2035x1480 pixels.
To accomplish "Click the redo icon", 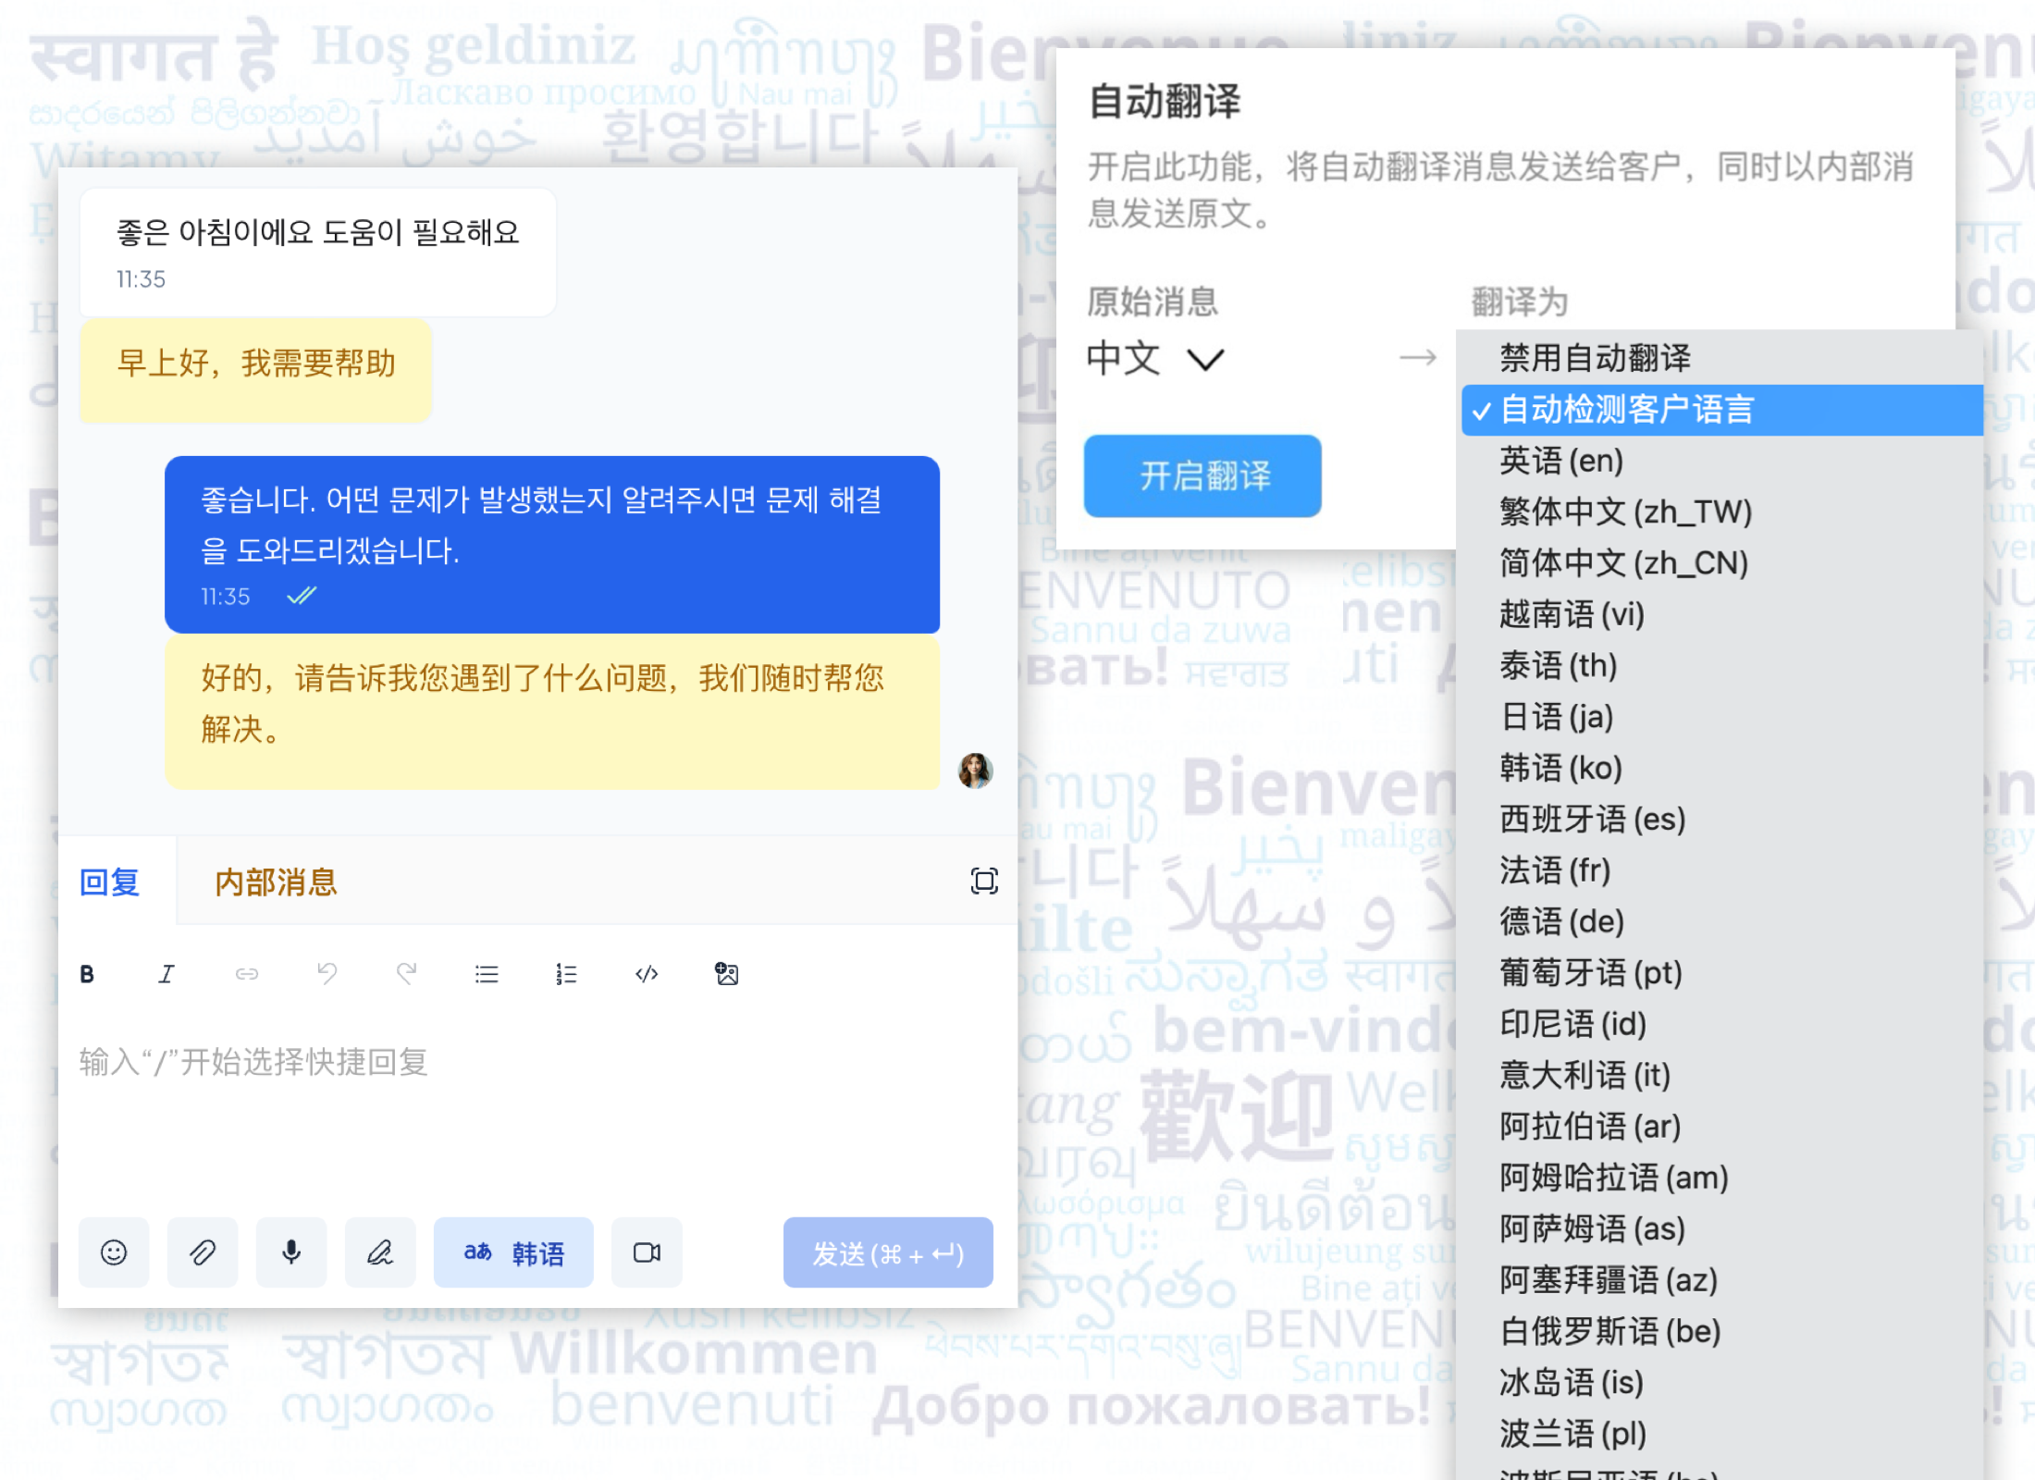I will 406,975.
